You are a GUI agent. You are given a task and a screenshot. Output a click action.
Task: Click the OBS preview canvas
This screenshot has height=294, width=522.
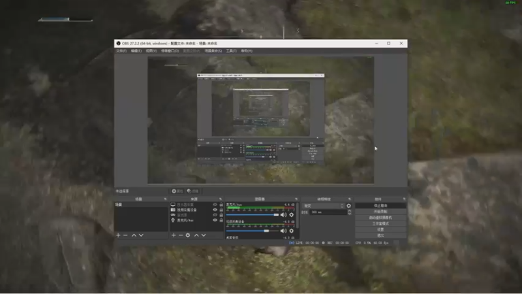click(260, 120)
